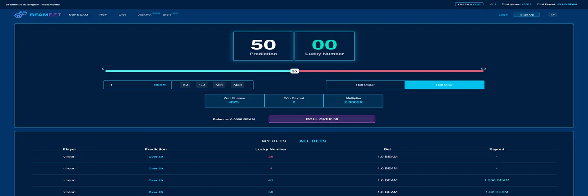Click the slider handle labeled 50
588x196 pixels.
click(x=294, y=71)
